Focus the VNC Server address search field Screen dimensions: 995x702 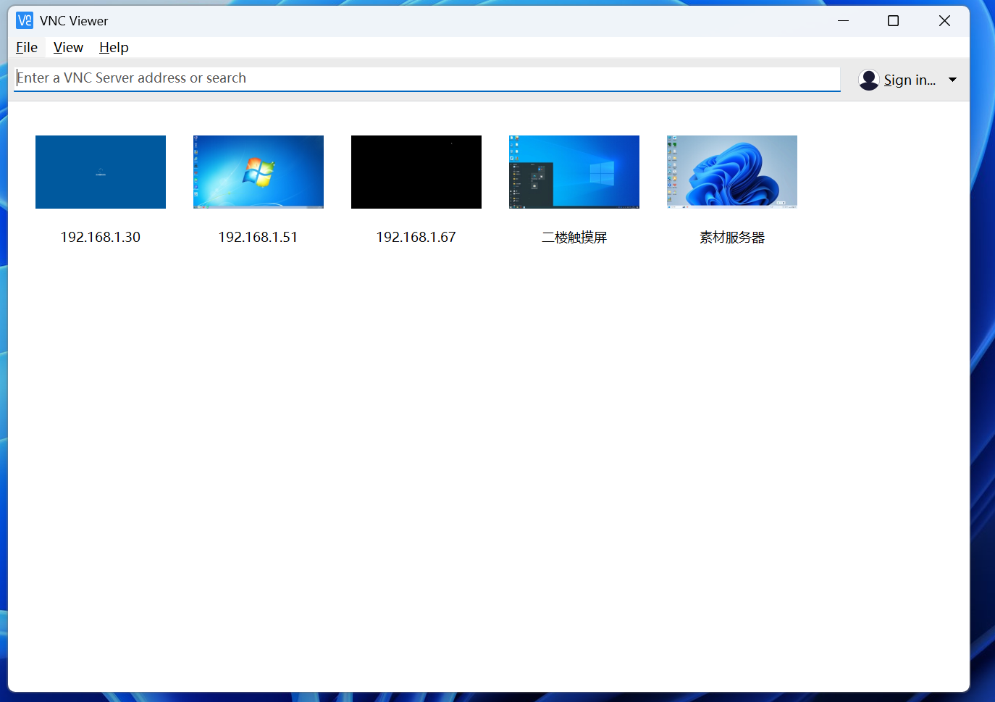click(x=427, y=78)
